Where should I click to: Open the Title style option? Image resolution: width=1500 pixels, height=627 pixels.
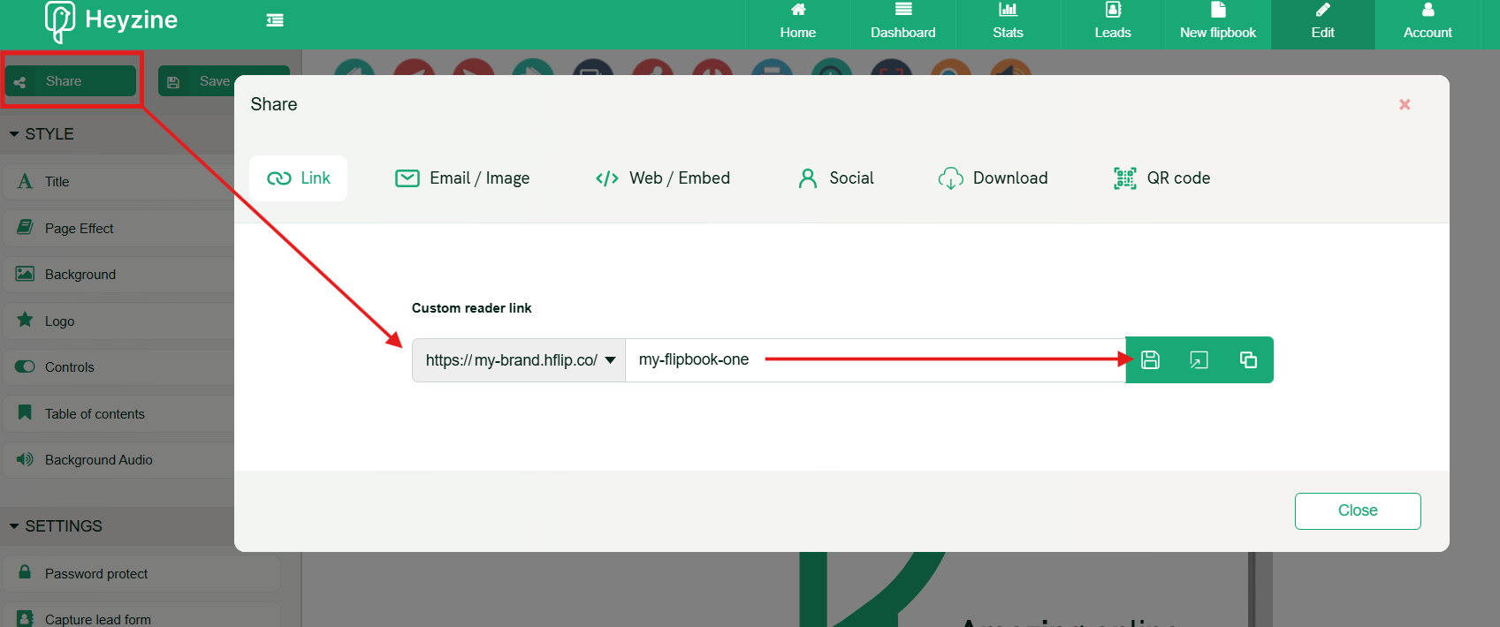(x=118, y=182)
